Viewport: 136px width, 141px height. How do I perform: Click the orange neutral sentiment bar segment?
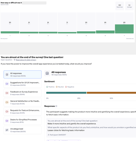(111, 93)
